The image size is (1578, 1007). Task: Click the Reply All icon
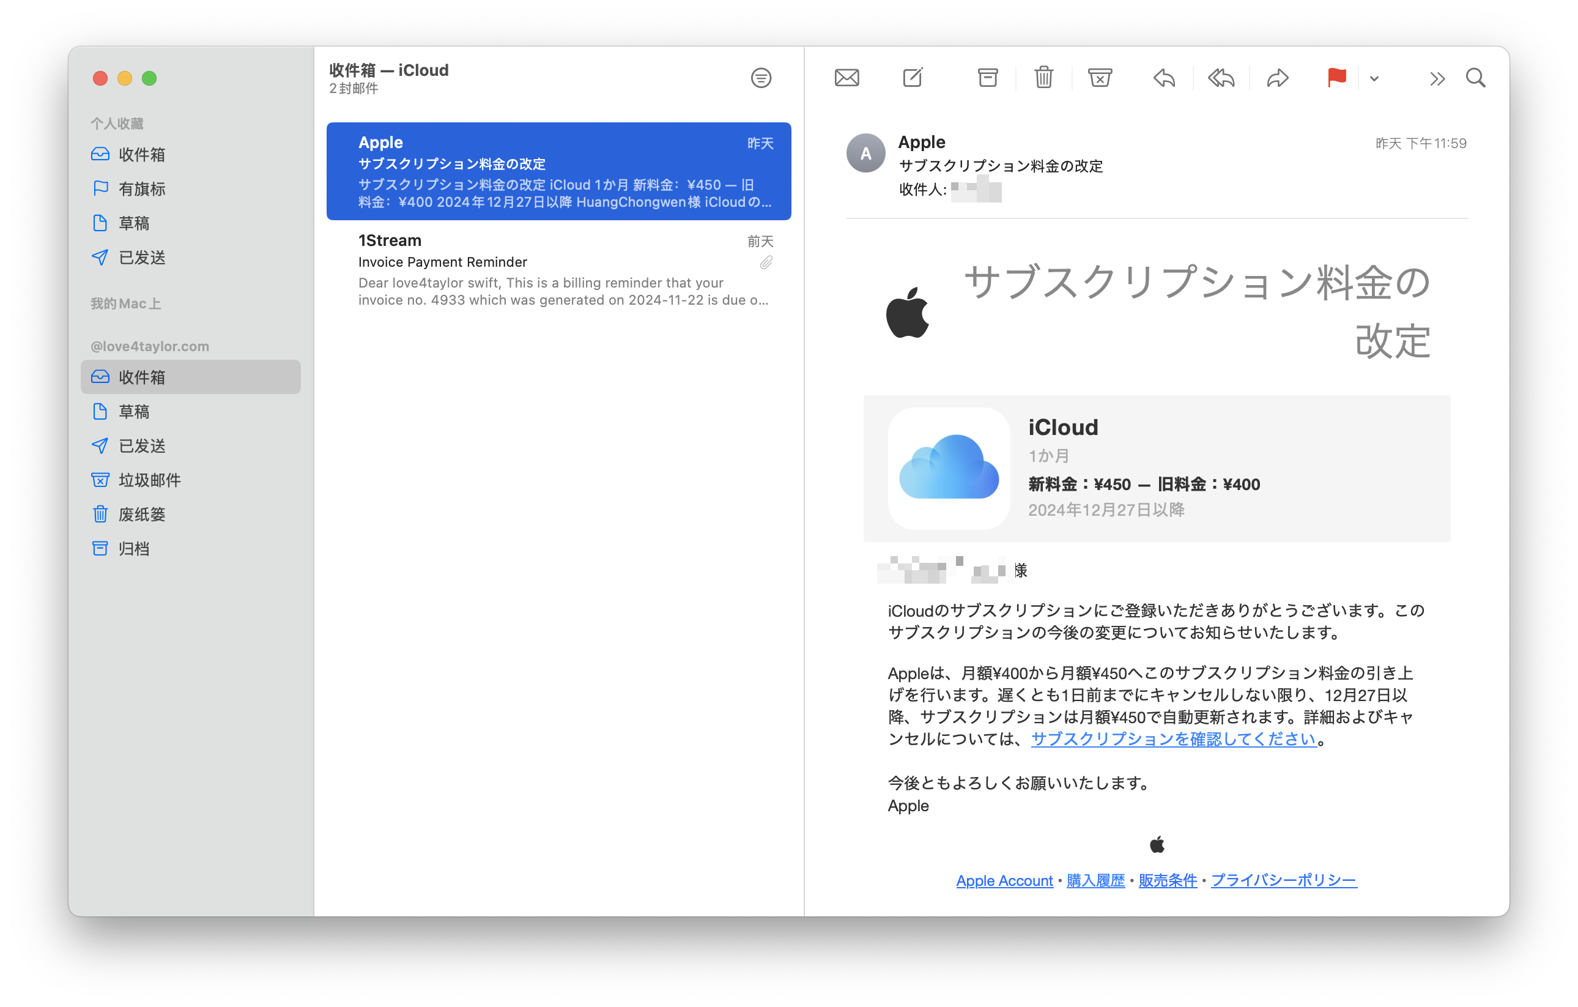coord(1221,78)
